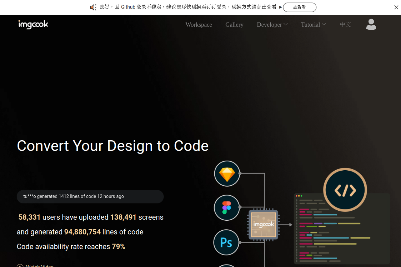401x267 pixels.
Task: Open the Gallery page
Action: tap(234, 24)
